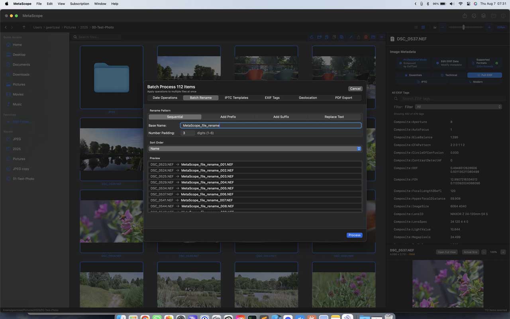Open Downloads in the sidebar
Image resolution: width=510 pixels, height=319 pixels.
(x=21, y=75)
